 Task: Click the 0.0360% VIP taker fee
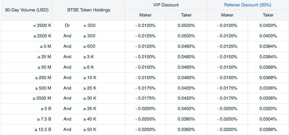coord(186,130)
